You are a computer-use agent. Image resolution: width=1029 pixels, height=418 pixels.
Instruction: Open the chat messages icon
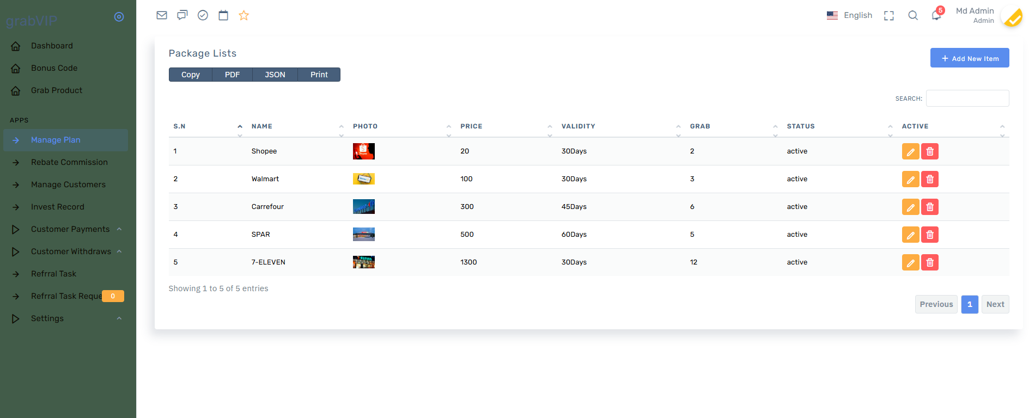click(182, 15)
